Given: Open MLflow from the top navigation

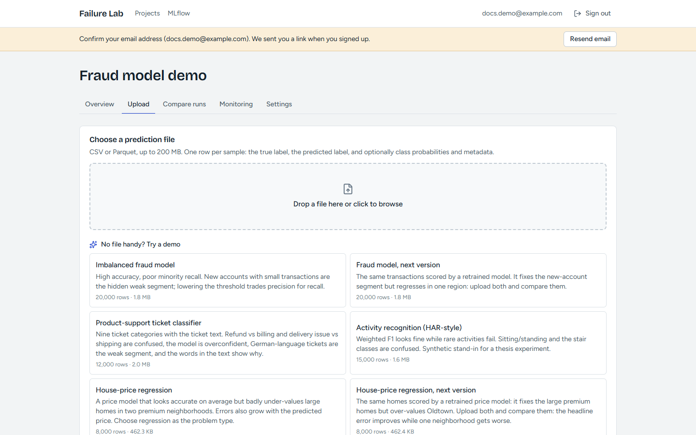Looking at the screenshot, I should pos(179,14).
